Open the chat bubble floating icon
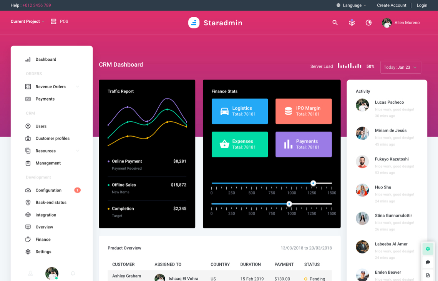This screenshot has width=438, height=281. (x=428, y=262)
